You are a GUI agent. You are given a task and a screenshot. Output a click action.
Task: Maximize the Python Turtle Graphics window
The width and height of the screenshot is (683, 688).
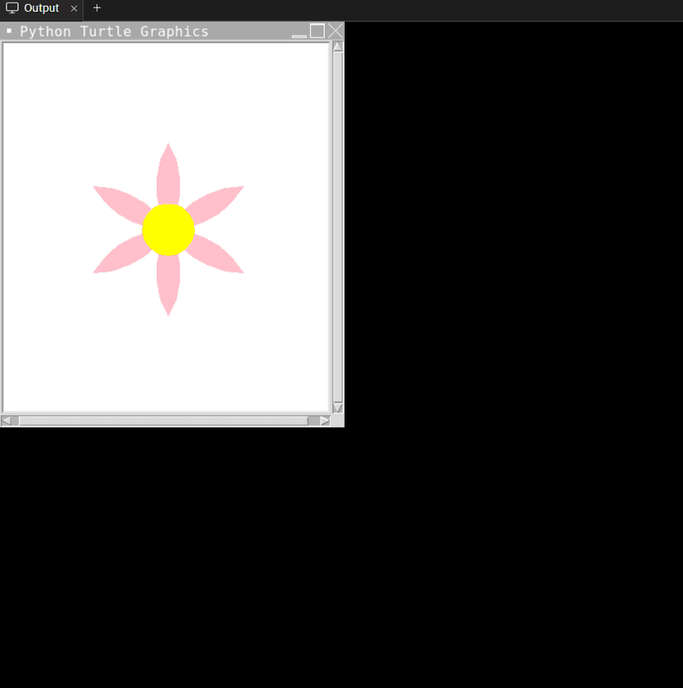[x=317, y=31]
